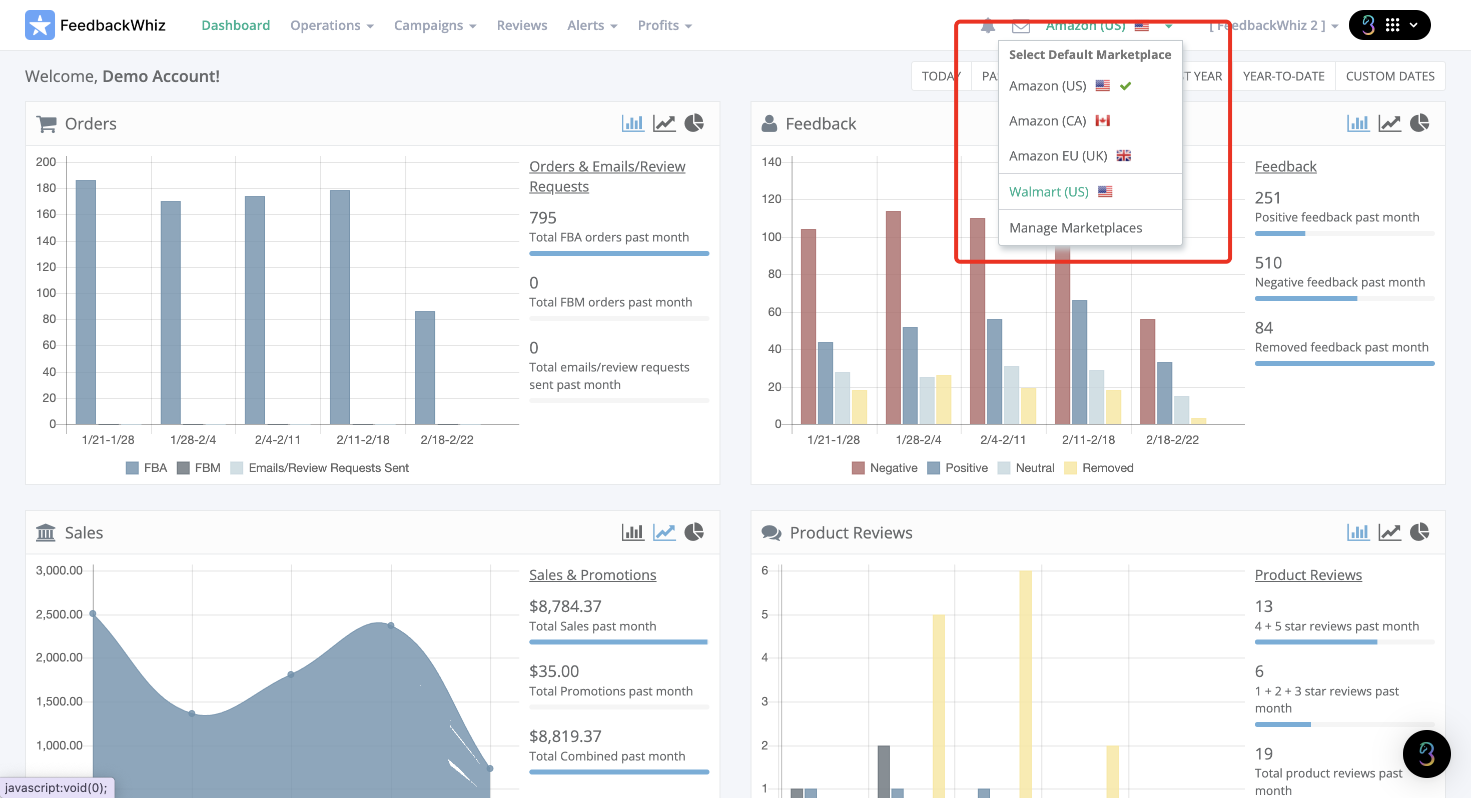
Task: Select Amazon (CA) marketplace
Action: (x=1090, y=120)
